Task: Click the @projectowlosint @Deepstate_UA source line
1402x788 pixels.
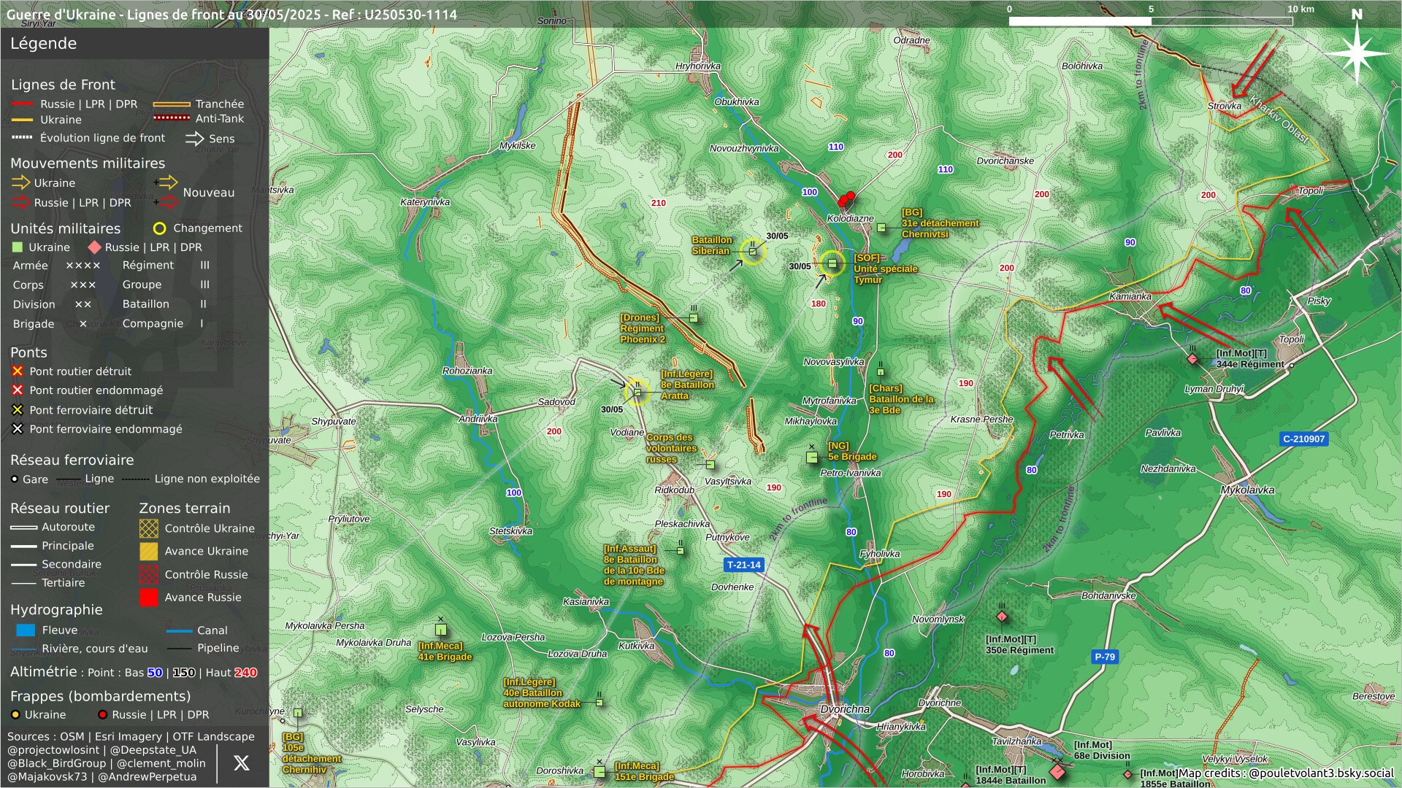Action: point(101,750)
